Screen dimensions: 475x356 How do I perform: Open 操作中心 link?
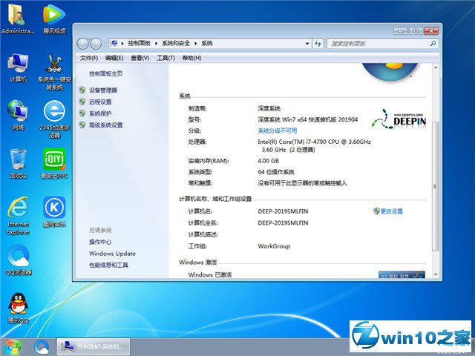click(100, 242)
